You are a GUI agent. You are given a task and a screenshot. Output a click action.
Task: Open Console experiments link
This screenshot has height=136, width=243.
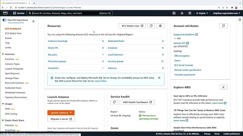pyautogui.click(x=185, y=75)
